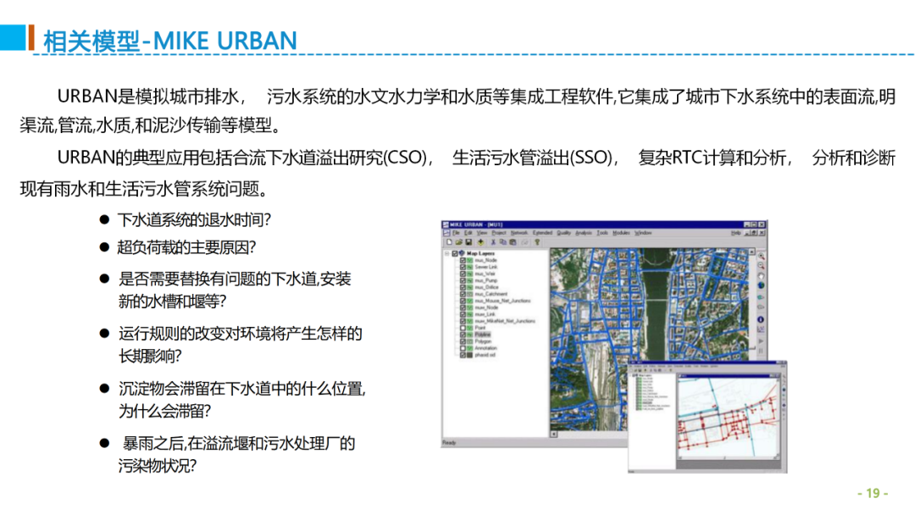Viewport: 915px width, 515px height.
Task: Select the Zoom In magnifier tool
Action: coord(761,257)
